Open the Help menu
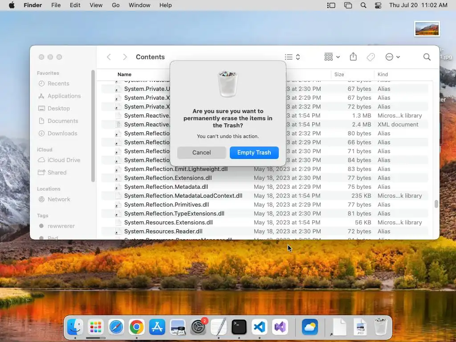Image resolution: width=456 pixels, height=342 pixels. (x=166, y=5)
